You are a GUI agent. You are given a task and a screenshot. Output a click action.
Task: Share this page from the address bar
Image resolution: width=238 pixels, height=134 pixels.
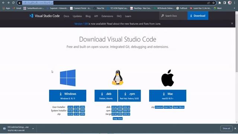209,3
